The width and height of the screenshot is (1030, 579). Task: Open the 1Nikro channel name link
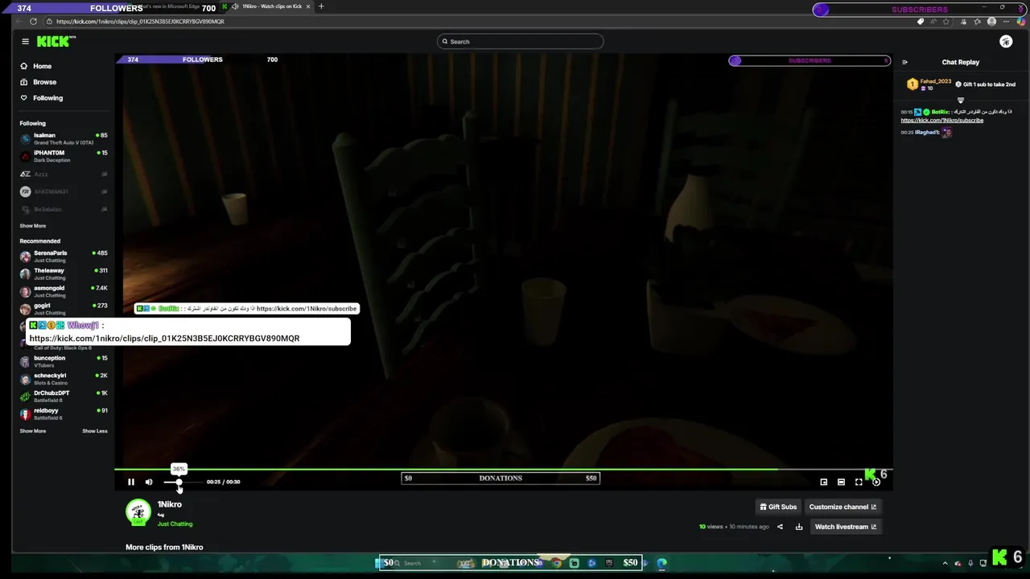point(170,504)
